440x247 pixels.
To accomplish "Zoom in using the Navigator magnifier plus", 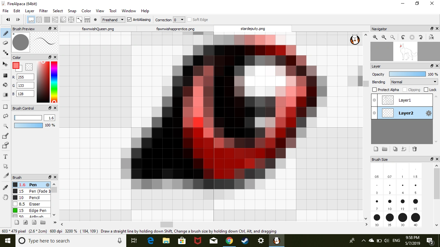I will pyautogui.click(x=375, y=37).
